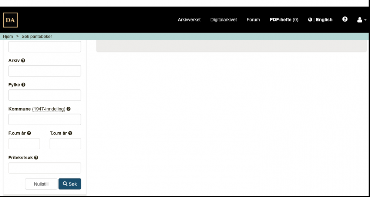The width and height of the screenshot is (370, 197).
Task: Open help for the Arkiv field
Action: 23,61
